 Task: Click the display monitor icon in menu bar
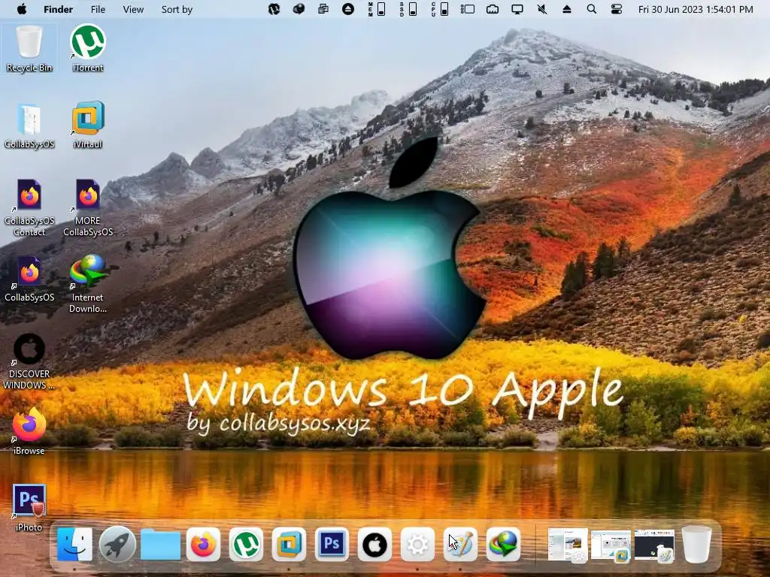[x=517, y=9]
